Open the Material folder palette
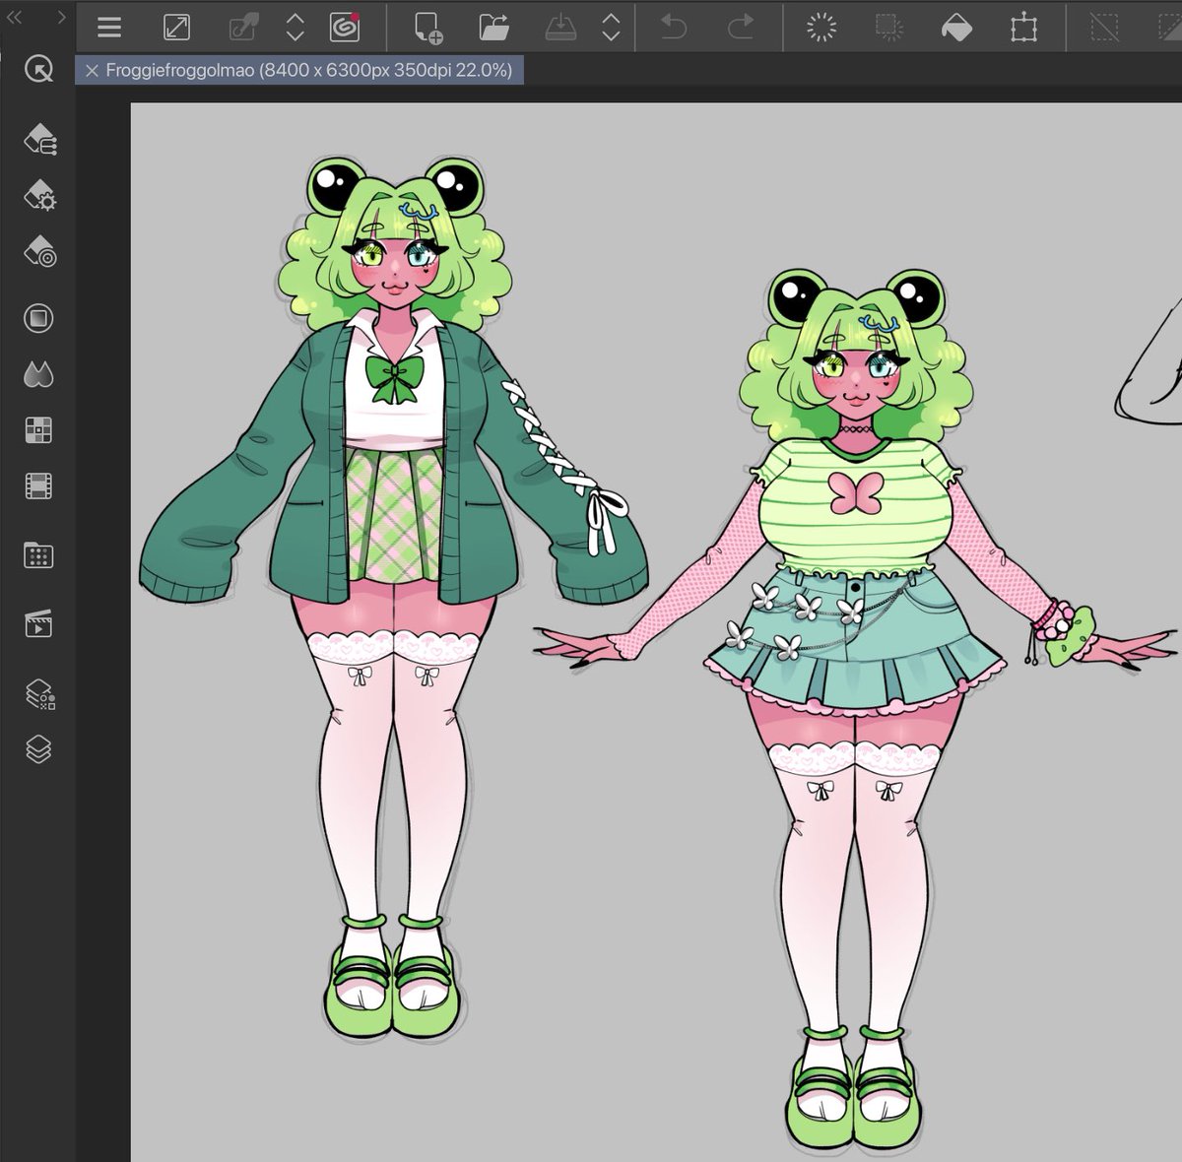The width and height of the screenshot is (1182, 1162). 38,555
